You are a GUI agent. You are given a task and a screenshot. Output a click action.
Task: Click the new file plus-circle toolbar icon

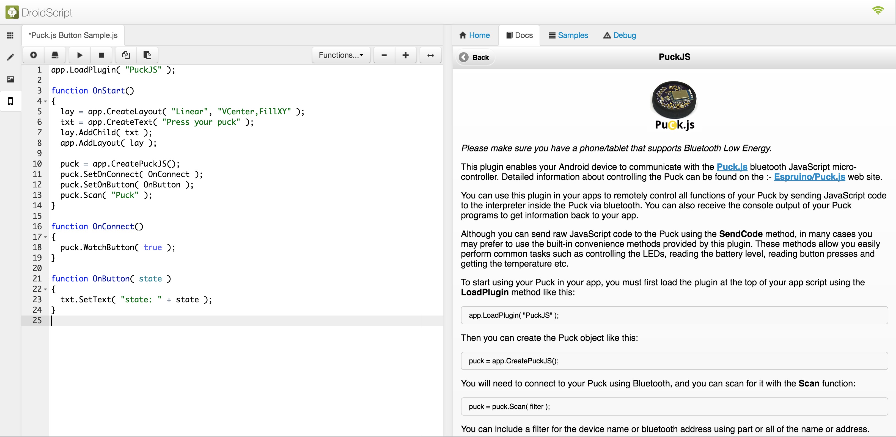pos(33,55)
